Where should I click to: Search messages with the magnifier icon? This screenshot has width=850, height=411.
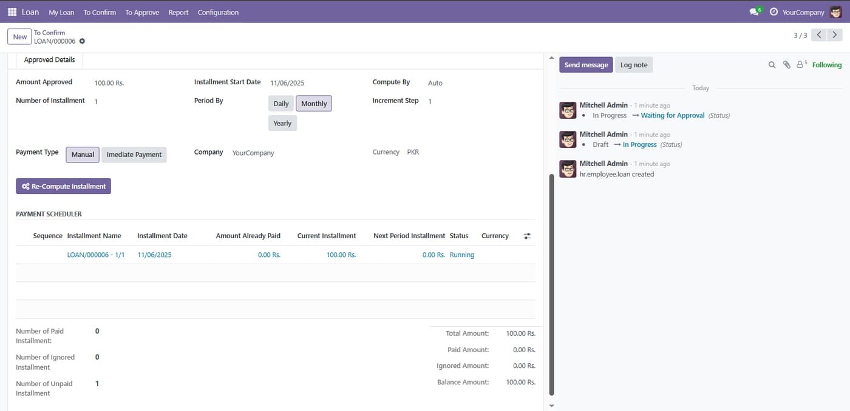click(772, 65)
